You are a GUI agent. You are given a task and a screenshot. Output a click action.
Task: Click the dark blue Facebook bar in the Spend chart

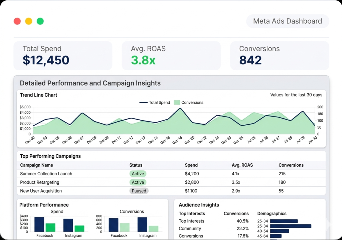pyautogui.click(x=39, y=225)
